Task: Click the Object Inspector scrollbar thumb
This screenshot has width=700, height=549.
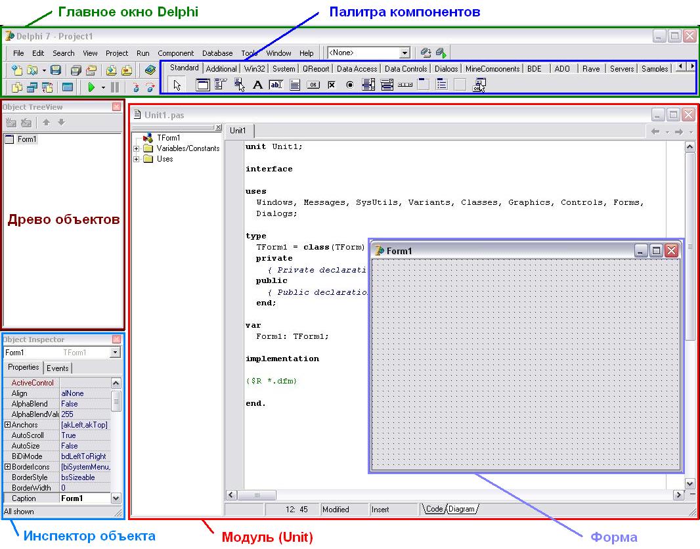Action: pyautogui.click(x=116, y=401)
